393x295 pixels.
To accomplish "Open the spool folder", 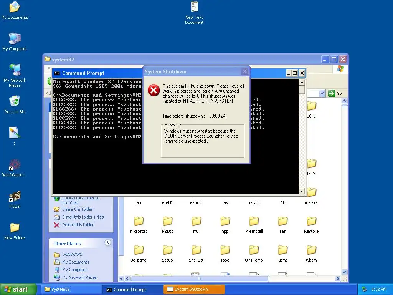I will [225, 254].
